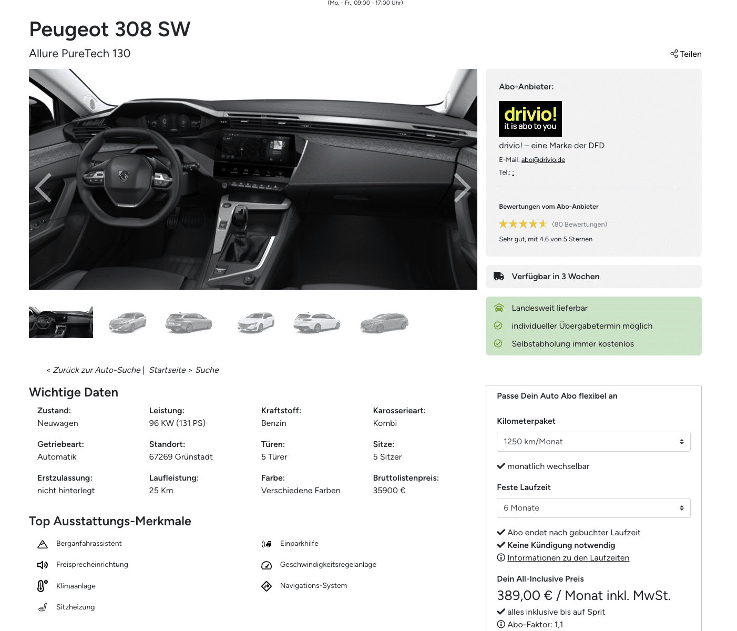The image size is (737, 631).
Task: Click Sehr gut, mit 4.6 von 5 Sternen
Action: click(x=546, y=239)
